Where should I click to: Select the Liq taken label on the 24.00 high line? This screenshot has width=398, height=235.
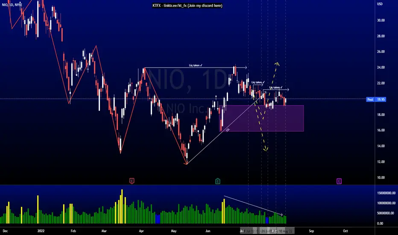(x=196, y=65)
